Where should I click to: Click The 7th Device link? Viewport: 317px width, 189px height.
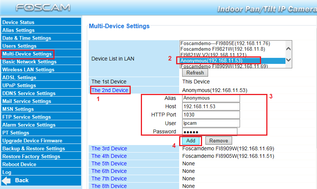pyautogui.click(x=109, y=178)
